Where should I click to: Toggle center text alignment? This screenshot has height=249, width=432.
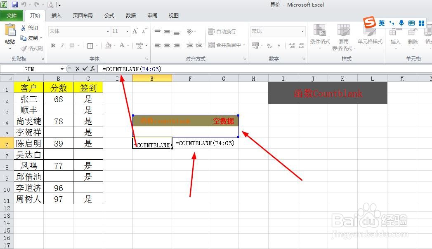(167, 45)
